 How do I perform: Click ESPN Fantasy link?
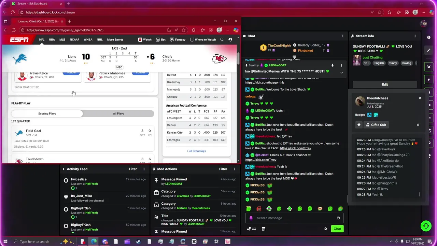[178, 39]
